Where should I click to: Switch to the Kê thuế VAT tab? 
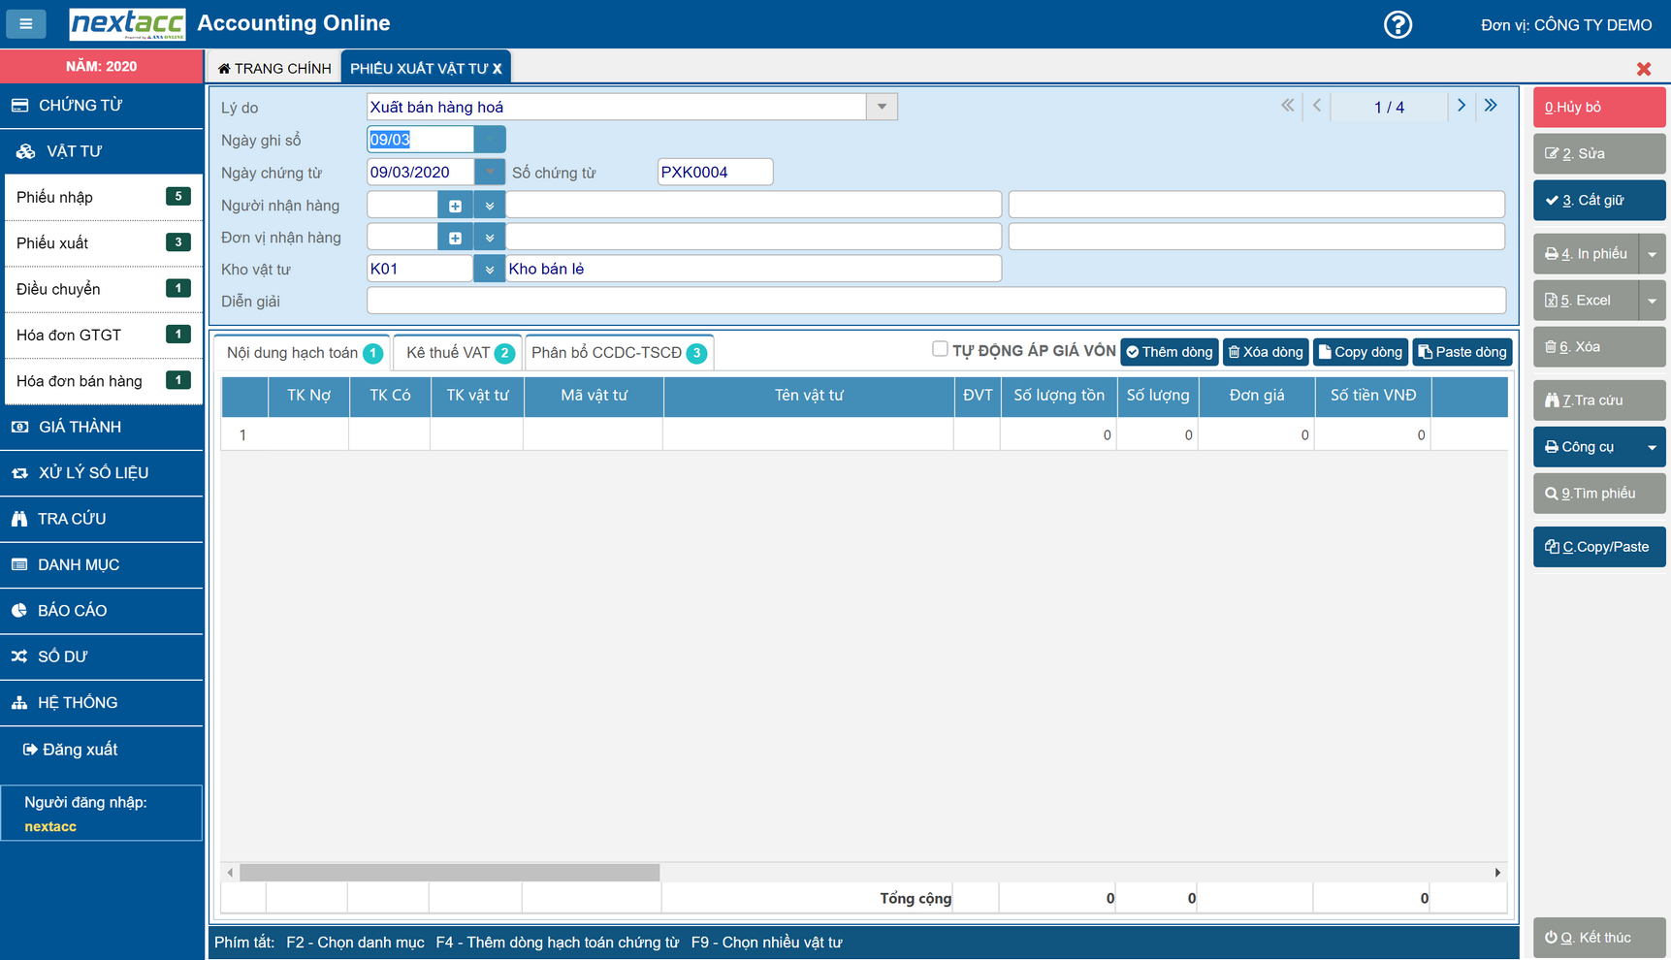[458, 353]
